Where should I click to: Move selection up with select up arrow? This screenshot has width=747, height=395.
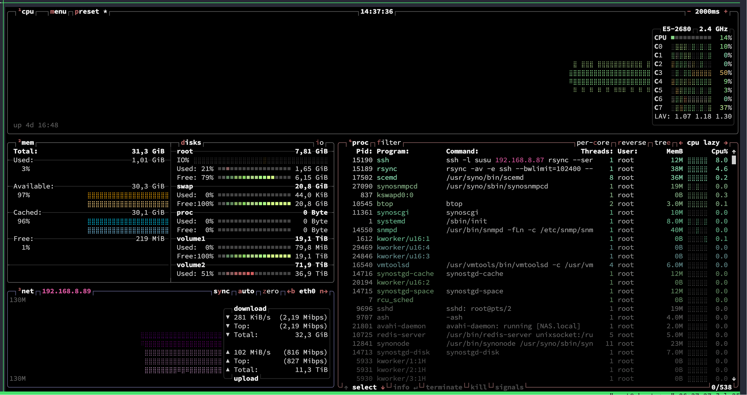pos(346,387)
